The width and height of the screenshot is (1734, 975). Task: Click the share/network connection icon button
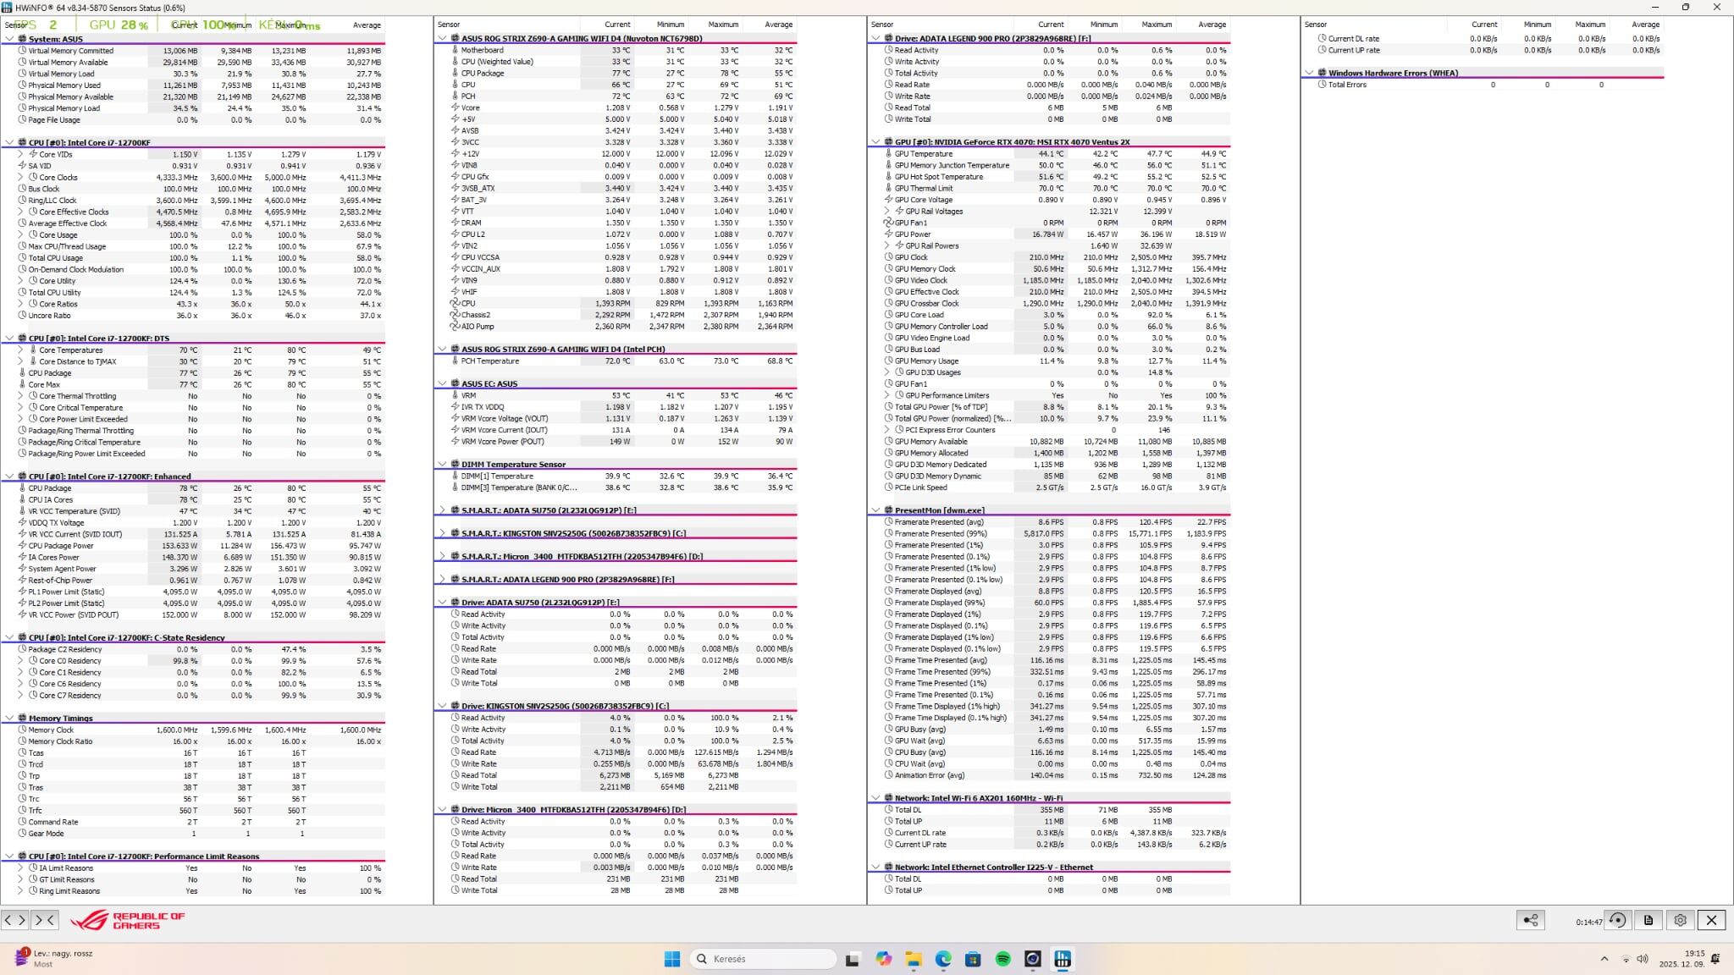click(1530, 920)
